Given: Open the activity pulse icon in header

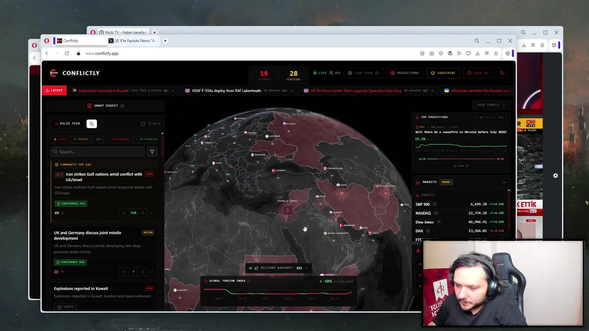Looking at the screenshot, I should coord(502,73).
